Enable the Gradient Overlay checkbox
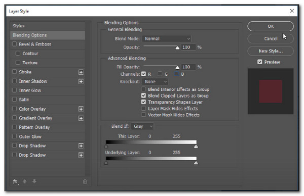 14,118
